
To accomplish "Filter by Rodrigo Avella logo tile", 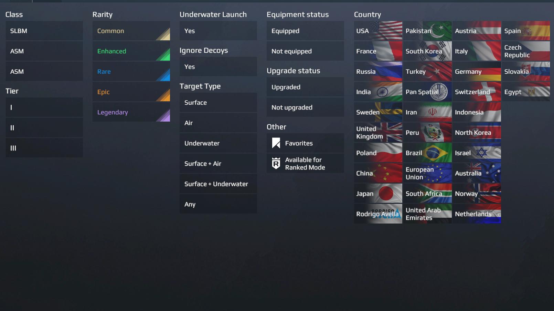I will [378, 214].
